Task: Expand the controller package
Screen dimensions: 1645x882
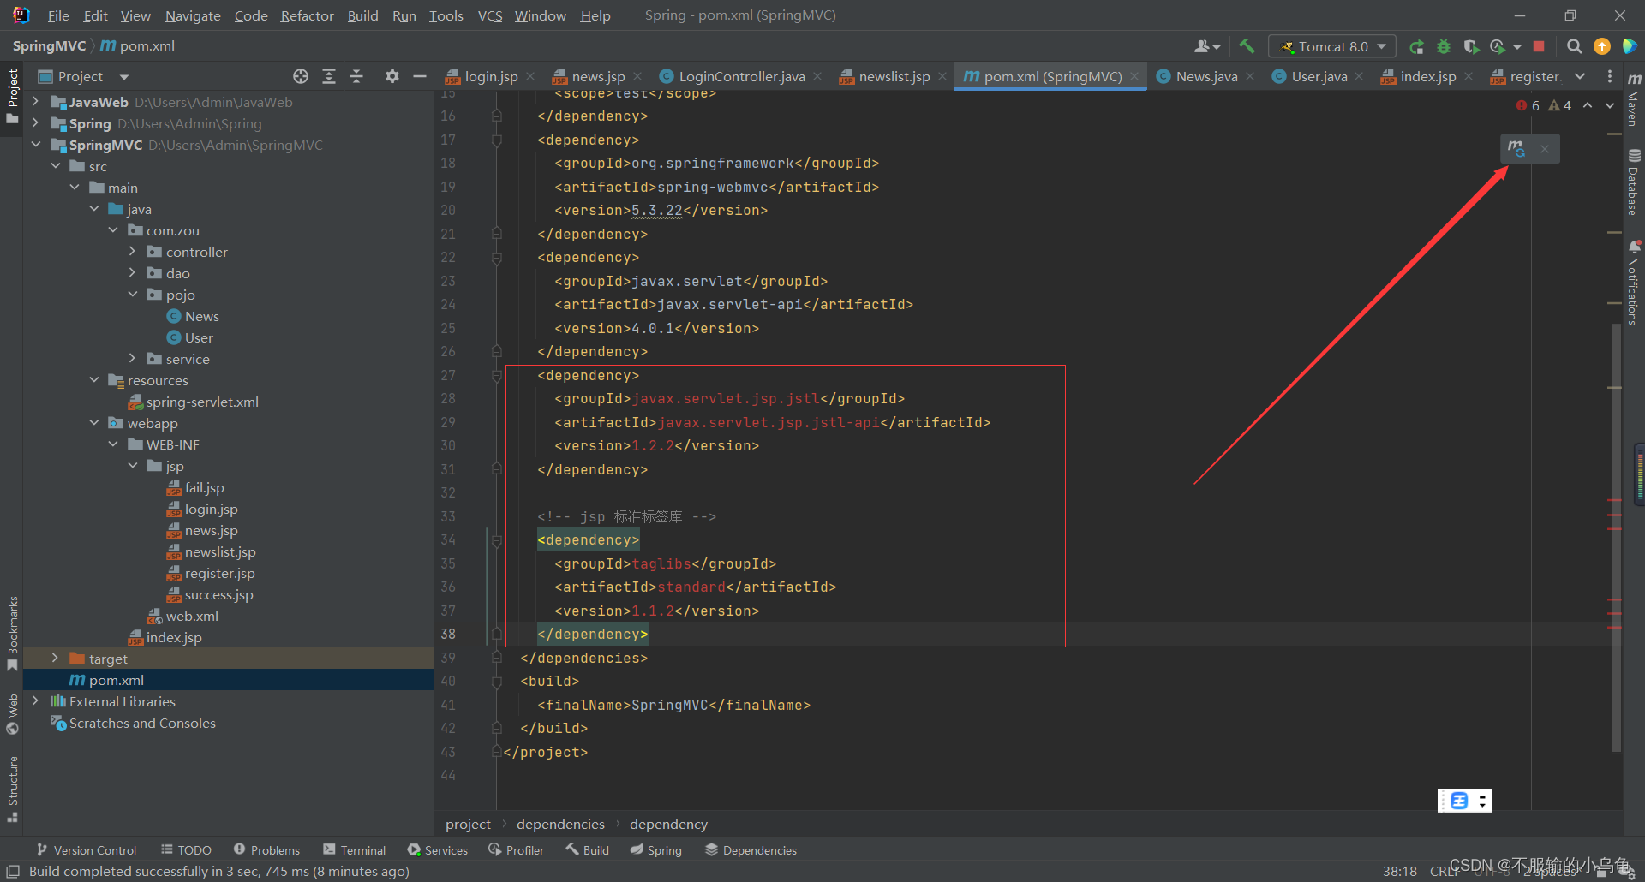Action: [x=132, y=251]
